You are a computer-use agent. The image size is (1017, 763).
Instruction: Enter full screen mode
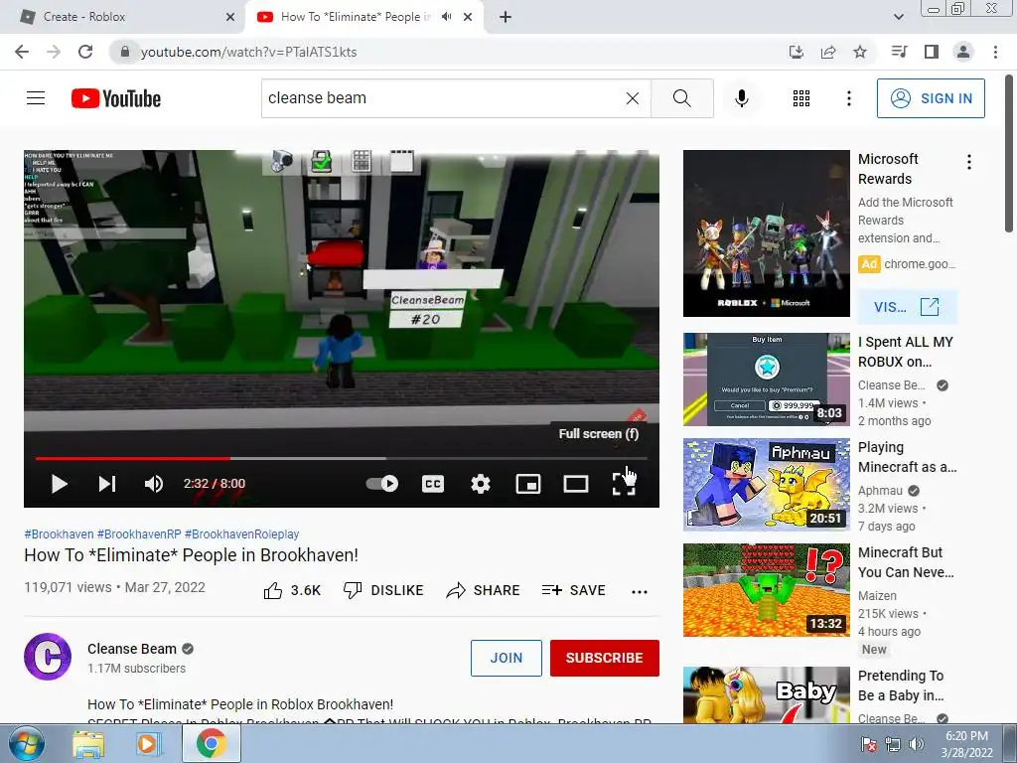(624, 484)
